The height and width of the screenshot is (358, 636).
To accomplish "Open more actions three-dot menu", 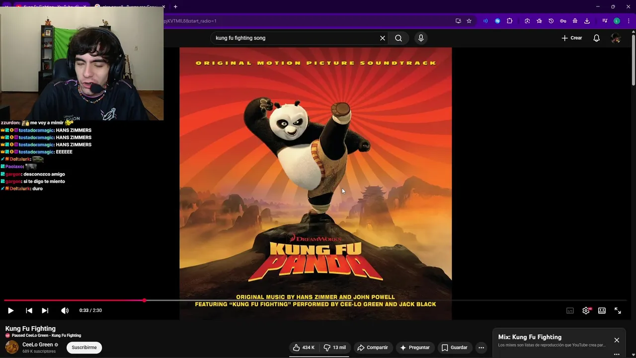I will 481,348.
